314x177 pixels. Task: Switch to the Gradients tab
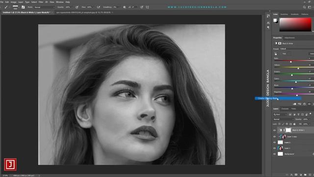pos(294,14)
